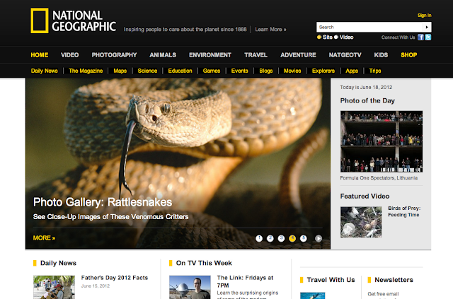Open the Formula One Photo of the Day
This screenshot has width=453, height=299.
(382, 141)
